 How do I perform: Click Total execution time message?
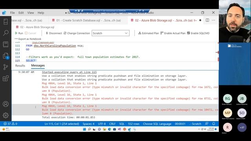tap(69, 117)
